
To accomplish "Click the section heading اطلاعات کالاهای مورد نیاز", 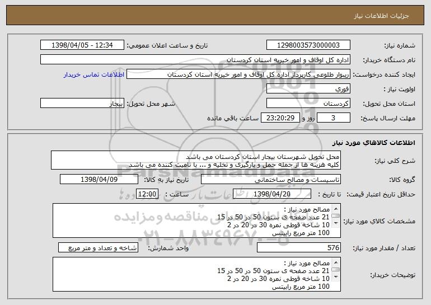I will tap(373, 143).
